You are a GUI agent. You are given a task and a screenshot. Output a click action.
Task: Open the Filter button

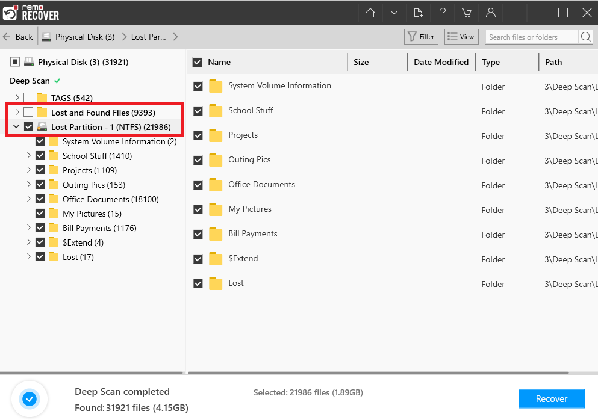point(421,37)
